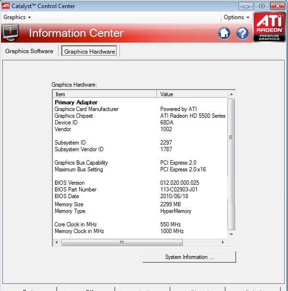Select the Graphics Card Manufacturer row

(x=140, y=109)
